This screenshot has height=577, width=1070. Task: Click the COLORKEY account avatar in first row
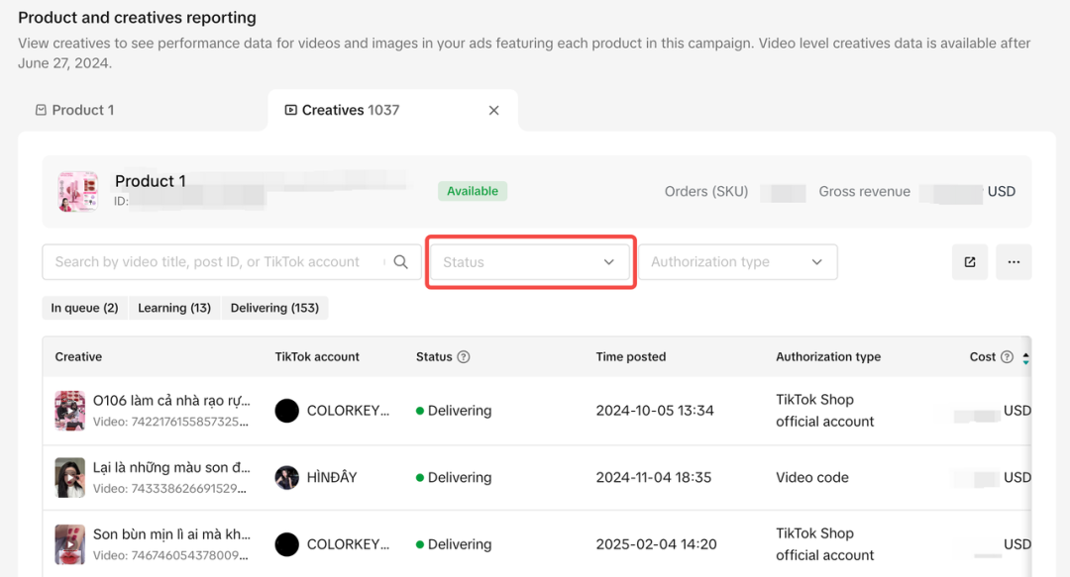tap(287, 411)
